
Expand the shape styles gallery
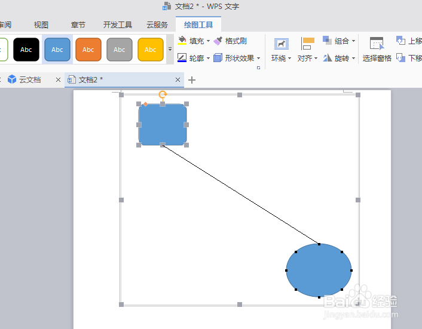click(x=170, y=49)
